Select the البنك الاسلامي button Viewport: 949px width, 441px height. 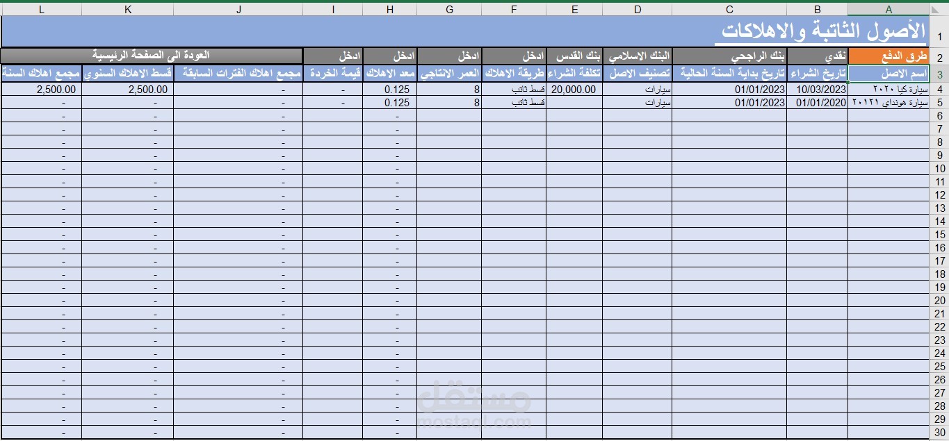[x=637, y=56]
